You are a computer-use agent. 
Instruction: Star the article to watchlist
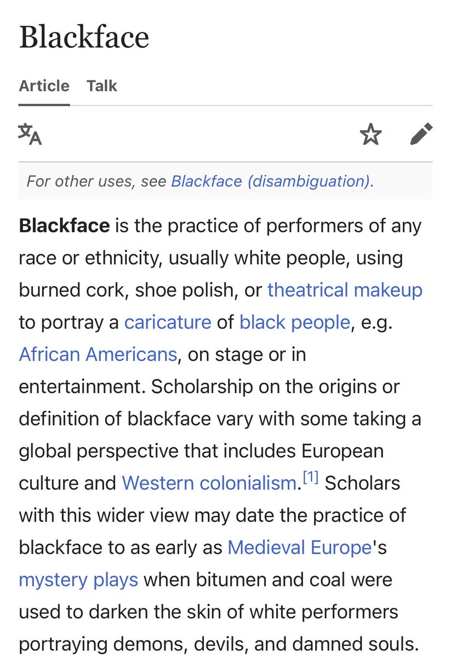coord(371,134)
